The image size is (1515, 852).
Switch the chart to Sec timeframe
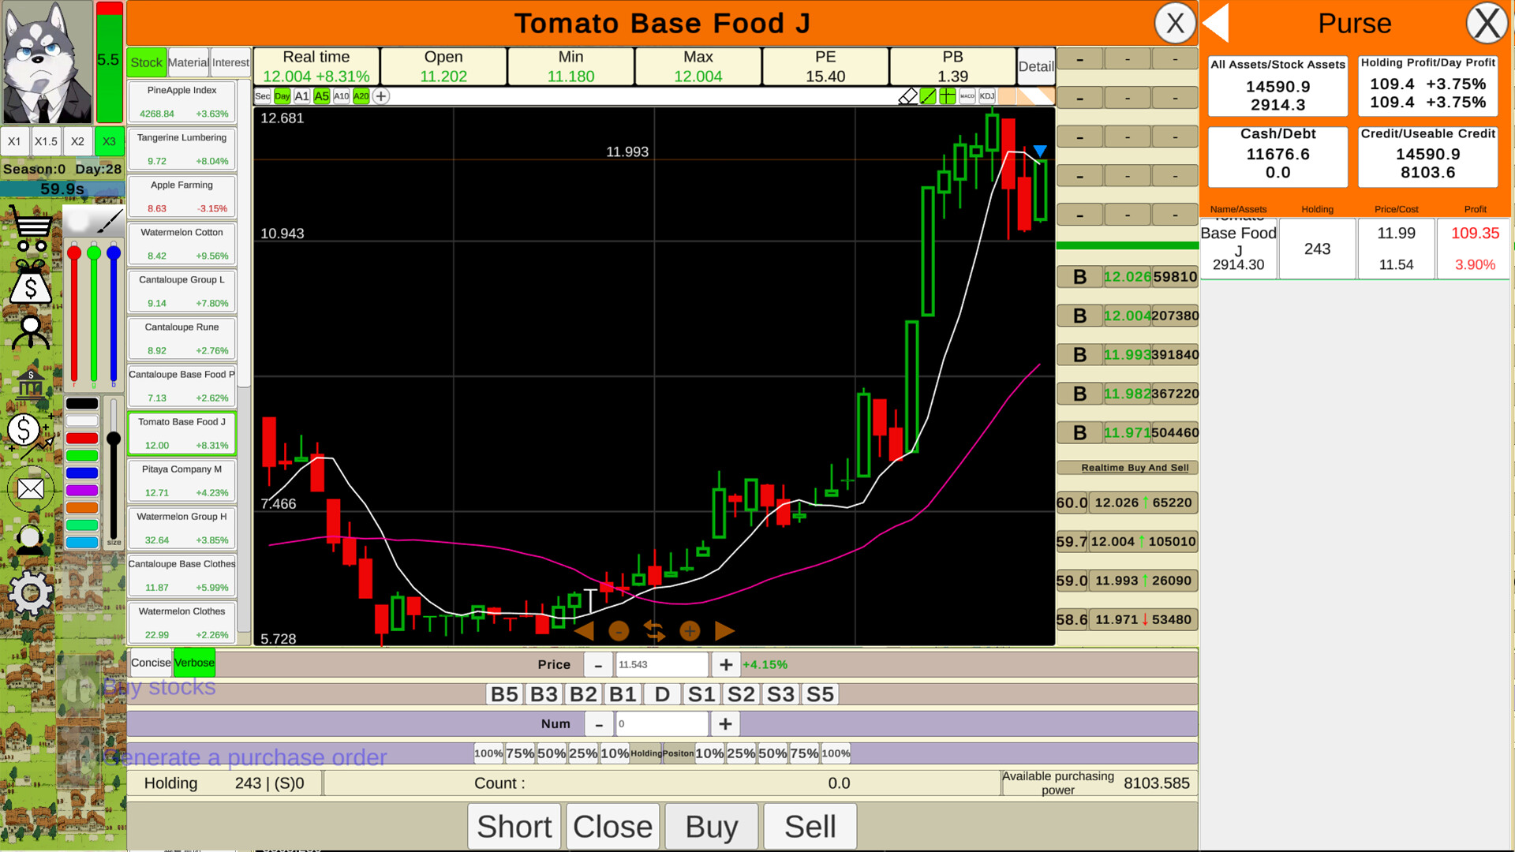tap(262, 96)
